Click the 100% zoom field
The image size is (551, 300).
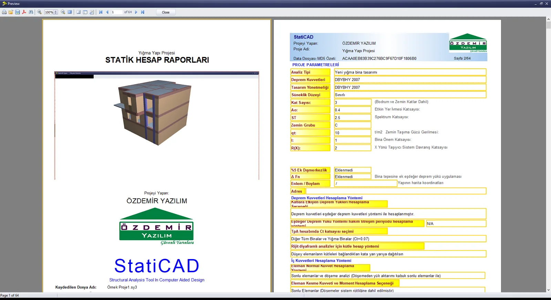pos(49,12)
